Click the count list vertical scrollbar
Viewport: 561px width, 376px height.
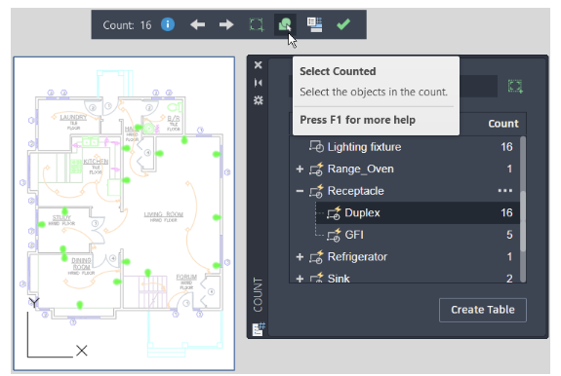(x=523, y=208)
